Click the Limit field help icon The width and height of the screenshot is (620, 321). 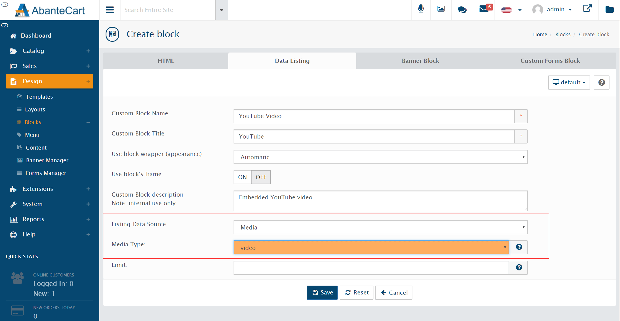click(x=519, y=267)
